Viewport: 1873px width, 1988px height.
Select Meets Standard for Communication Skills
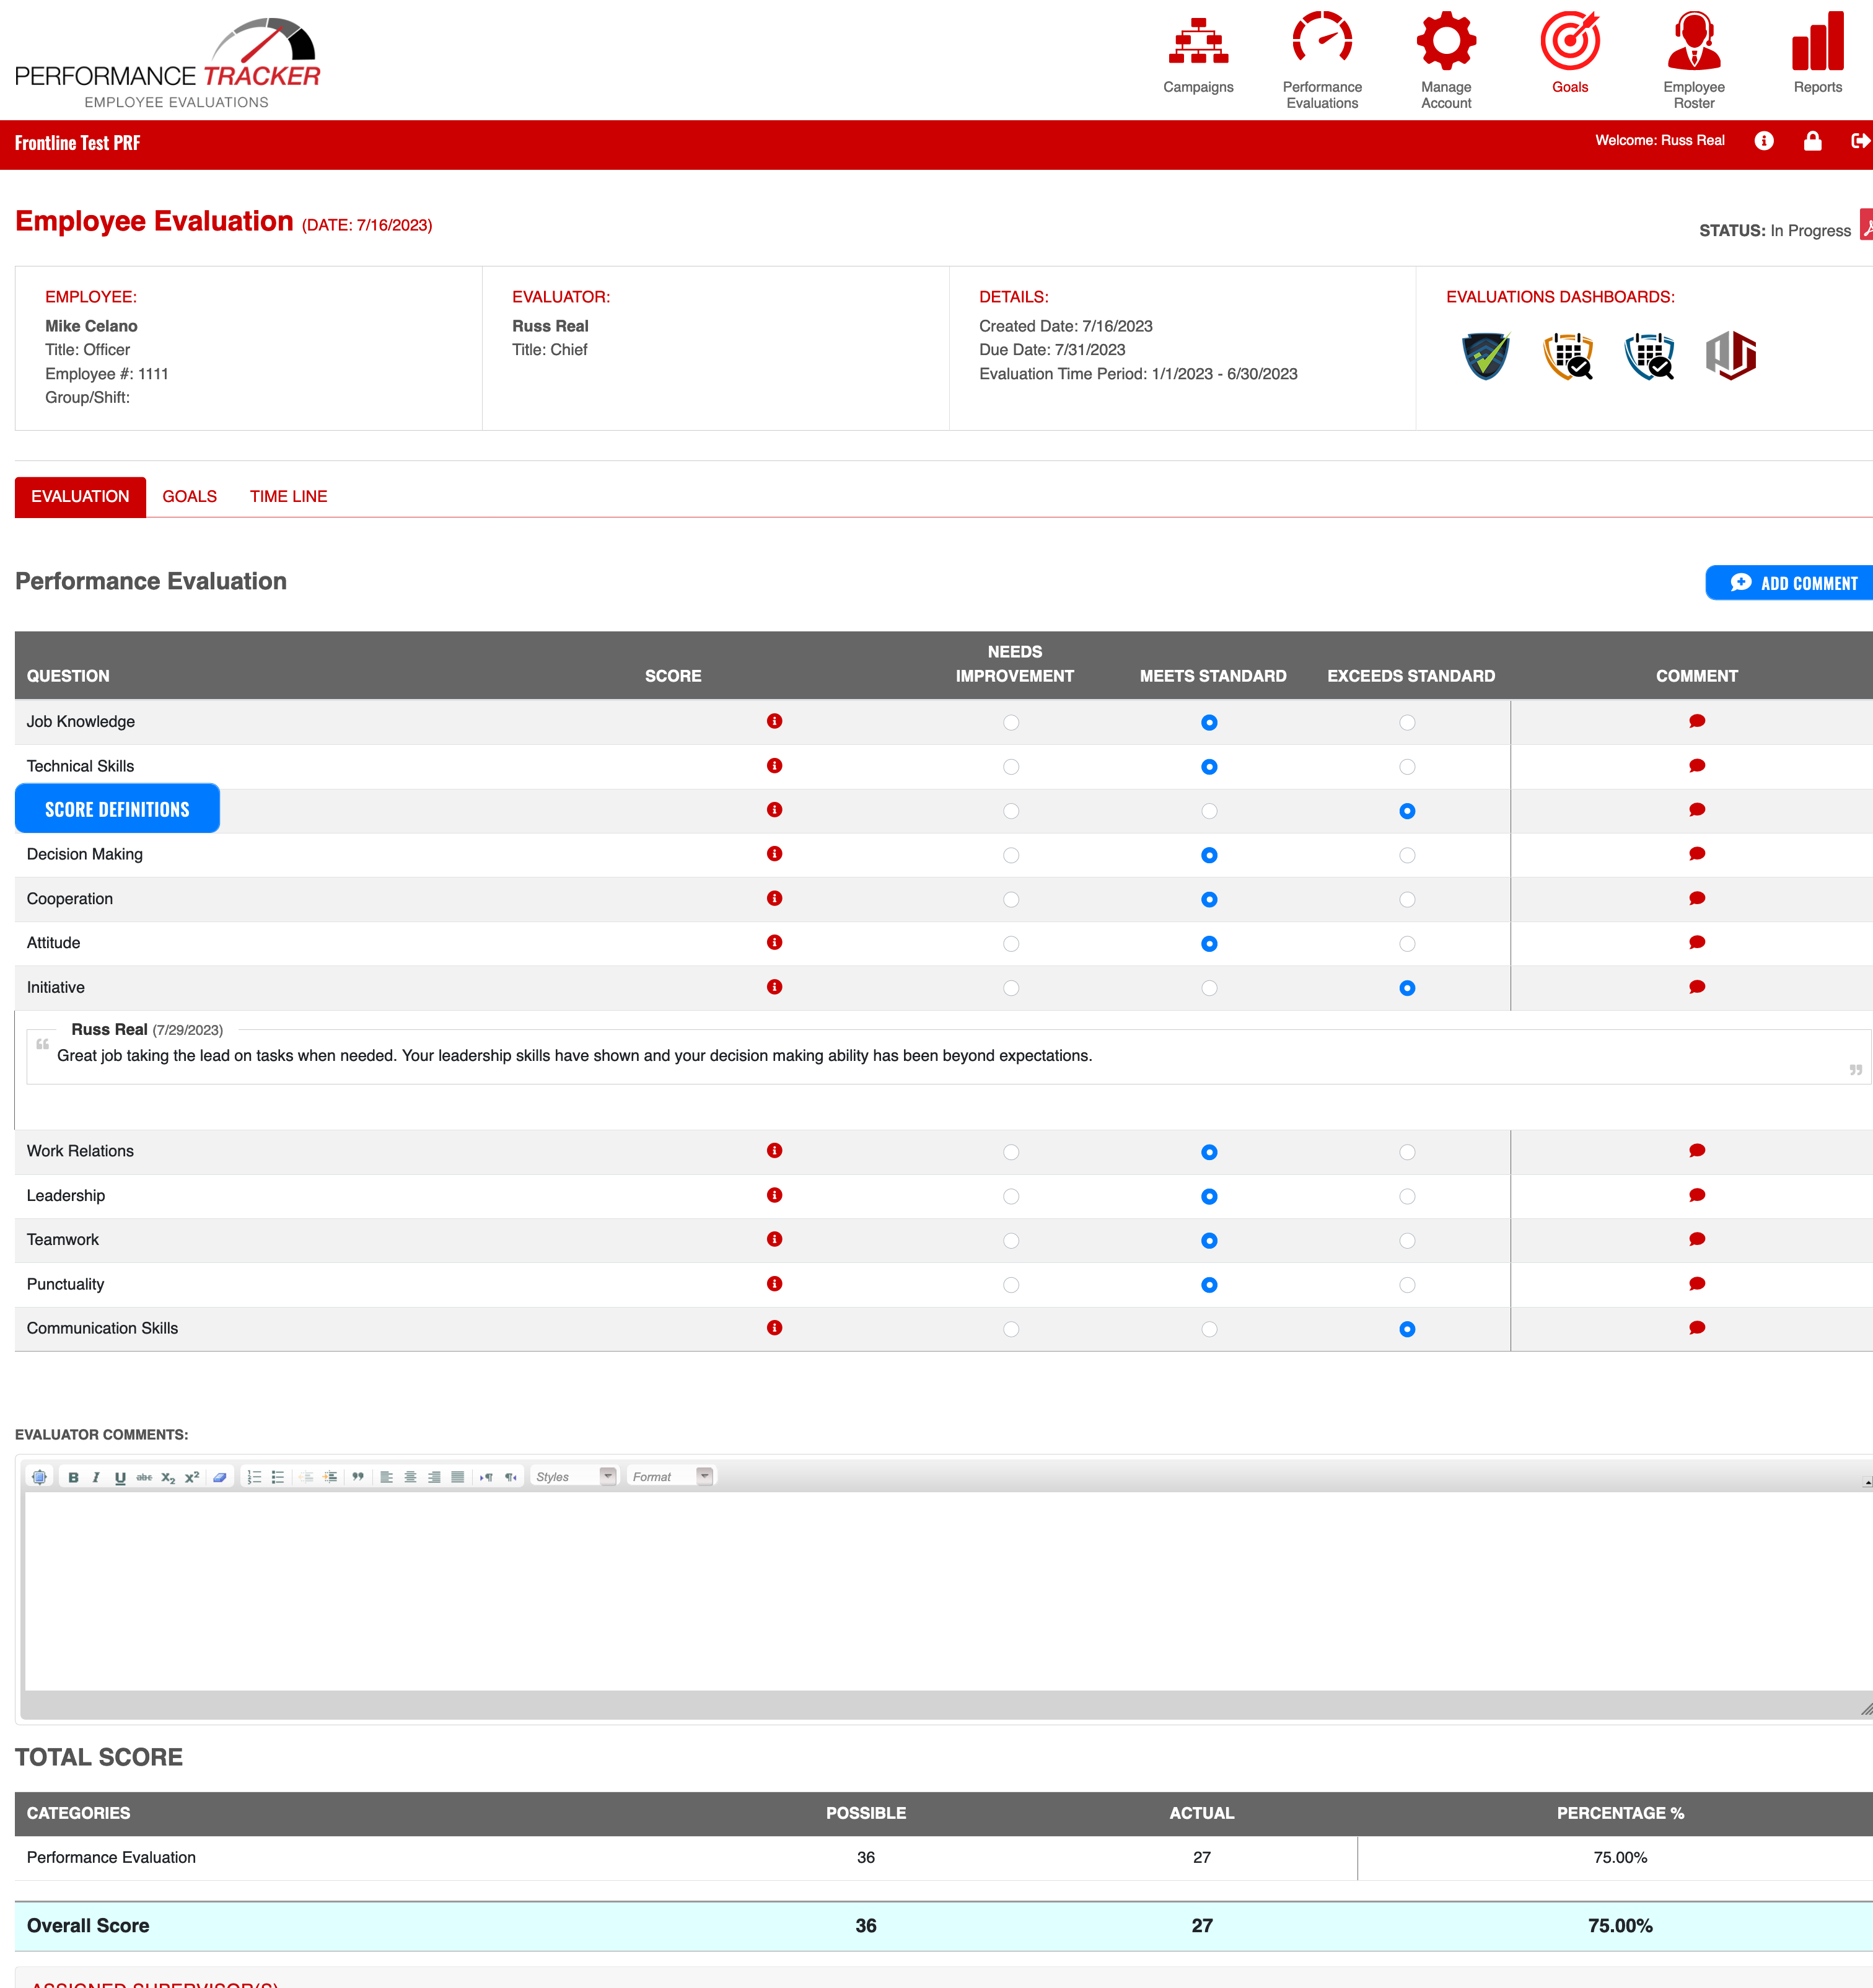click(1209, 1329)
